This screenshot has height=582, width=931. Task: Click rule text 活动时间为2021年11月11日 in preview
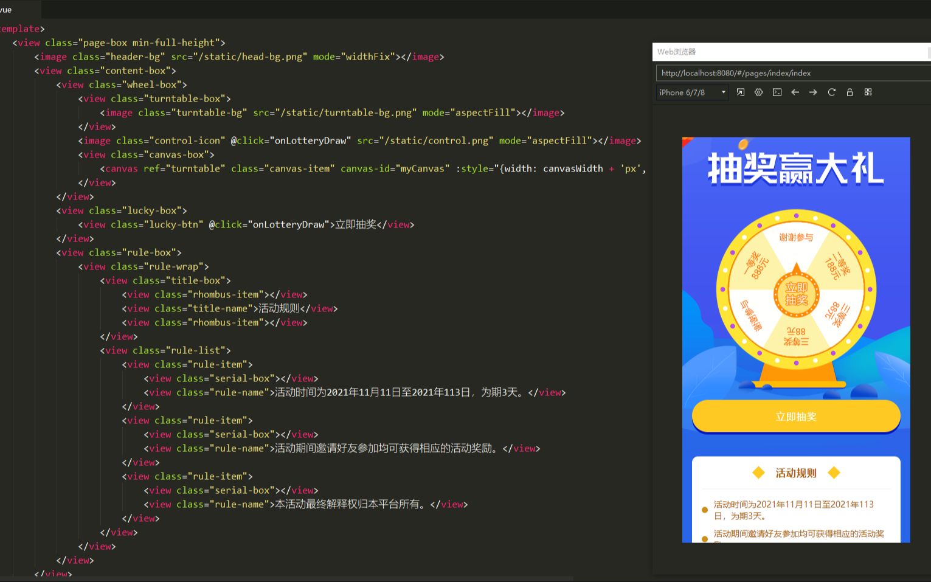point(794,510)
